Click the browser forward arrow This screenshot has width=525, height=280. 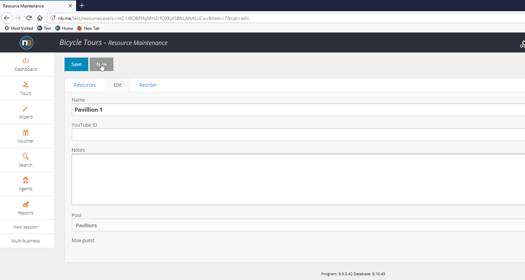coord(18,18)
